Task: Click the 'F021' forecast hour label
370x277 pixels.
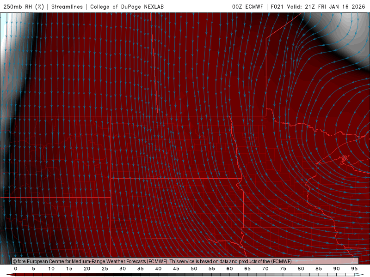Action: coord(277,6)
